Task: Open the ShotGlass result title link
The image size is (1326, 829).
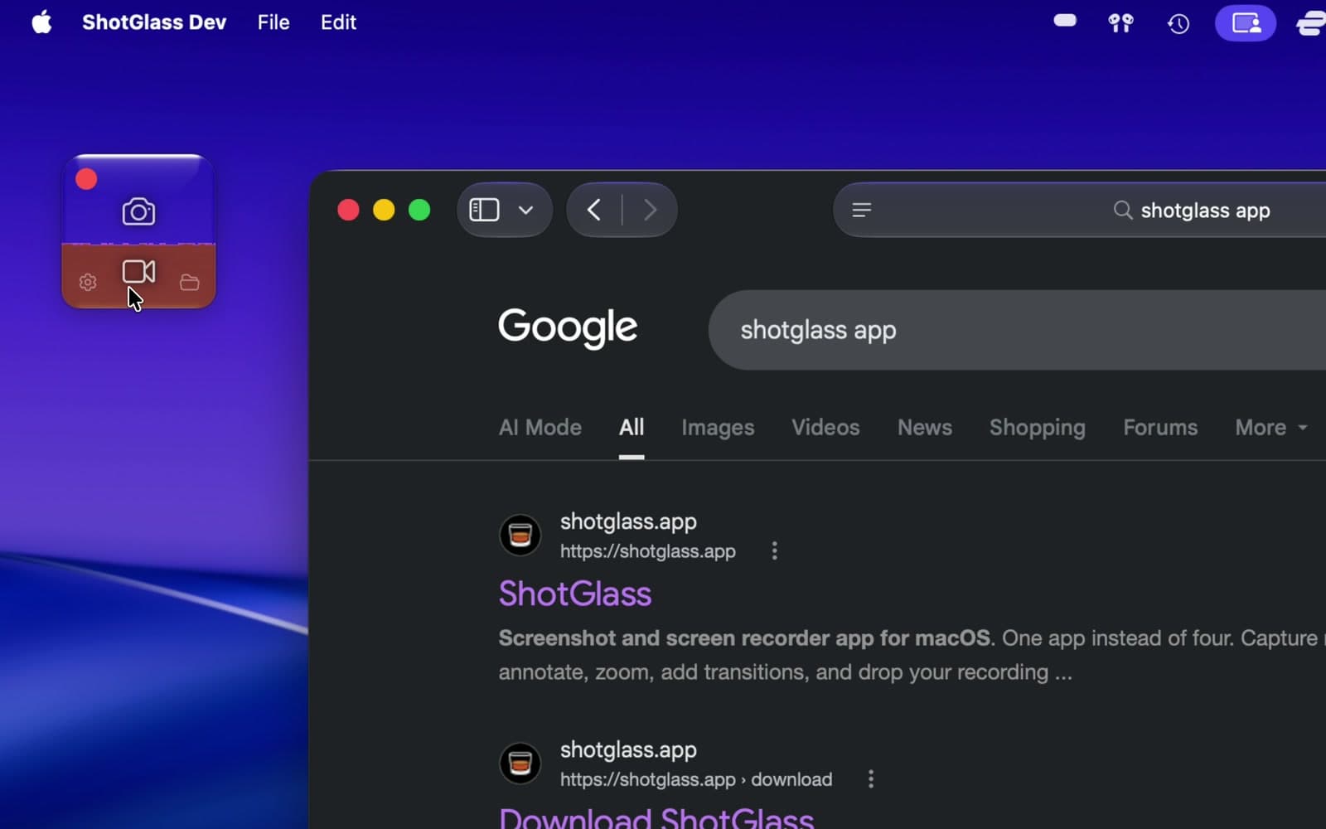Action: pos(575,594)
